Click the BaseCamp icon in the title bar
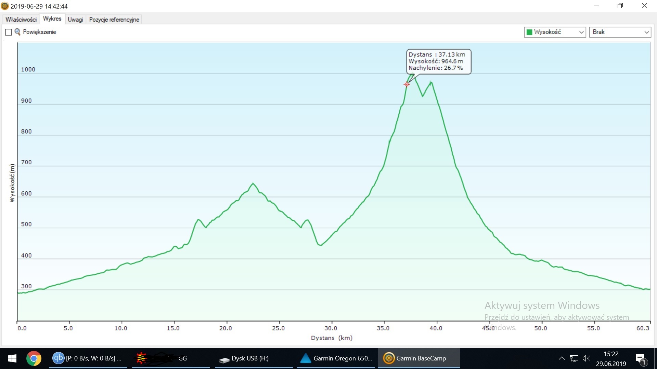The image size is (657, 369). point(5,6)
